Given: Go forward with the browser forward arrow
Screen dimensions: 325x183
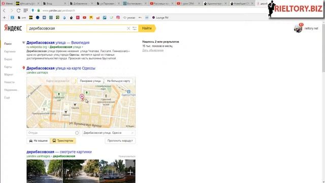Looking at the screenshot, I should click(11, 11).
